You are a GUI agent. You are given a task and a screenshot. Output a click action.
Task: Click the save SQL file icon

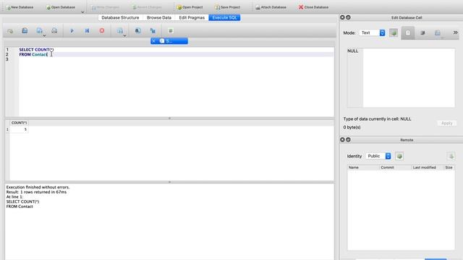click(x=39, y=30)
